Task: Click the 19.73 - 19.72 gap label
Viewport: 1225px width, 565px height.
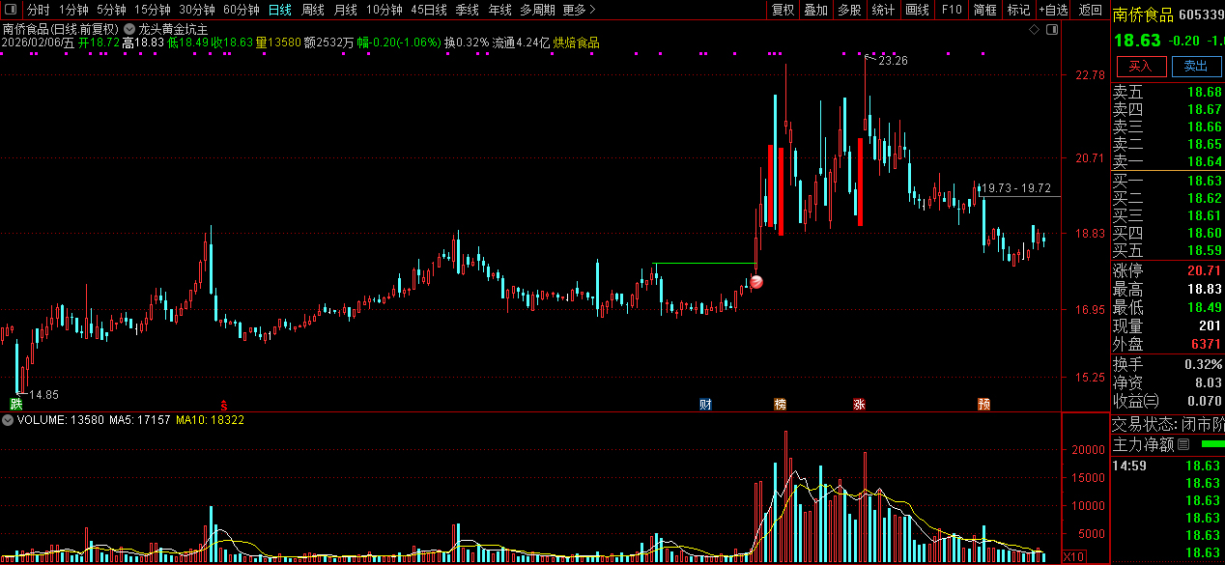Action: 1016,188
